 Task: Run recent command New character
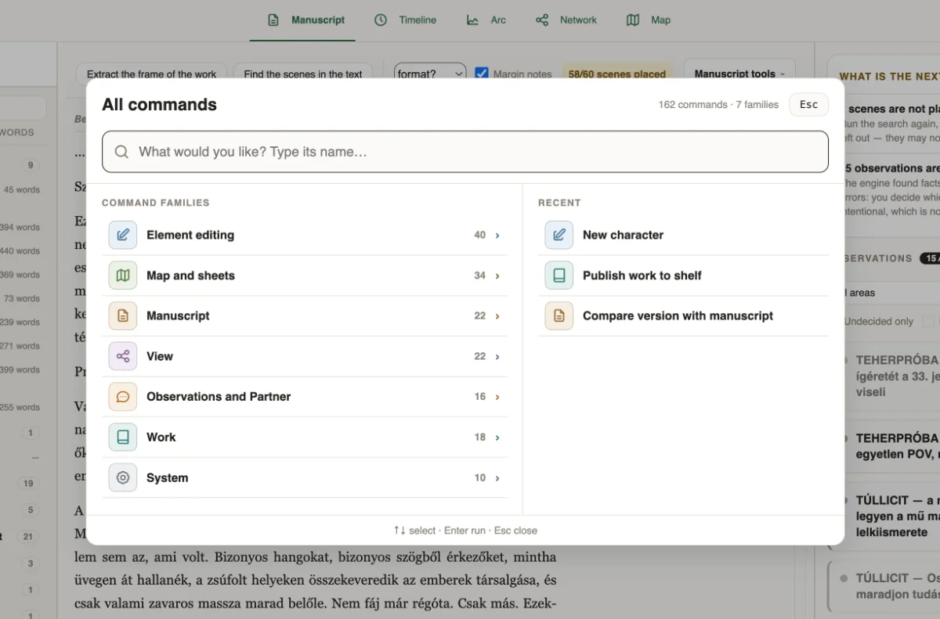click(683, 235)
